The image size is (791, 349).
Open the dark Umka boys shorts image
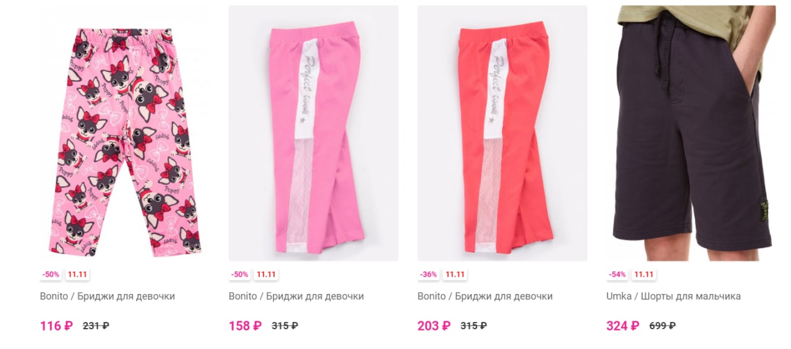pos(691,133)
